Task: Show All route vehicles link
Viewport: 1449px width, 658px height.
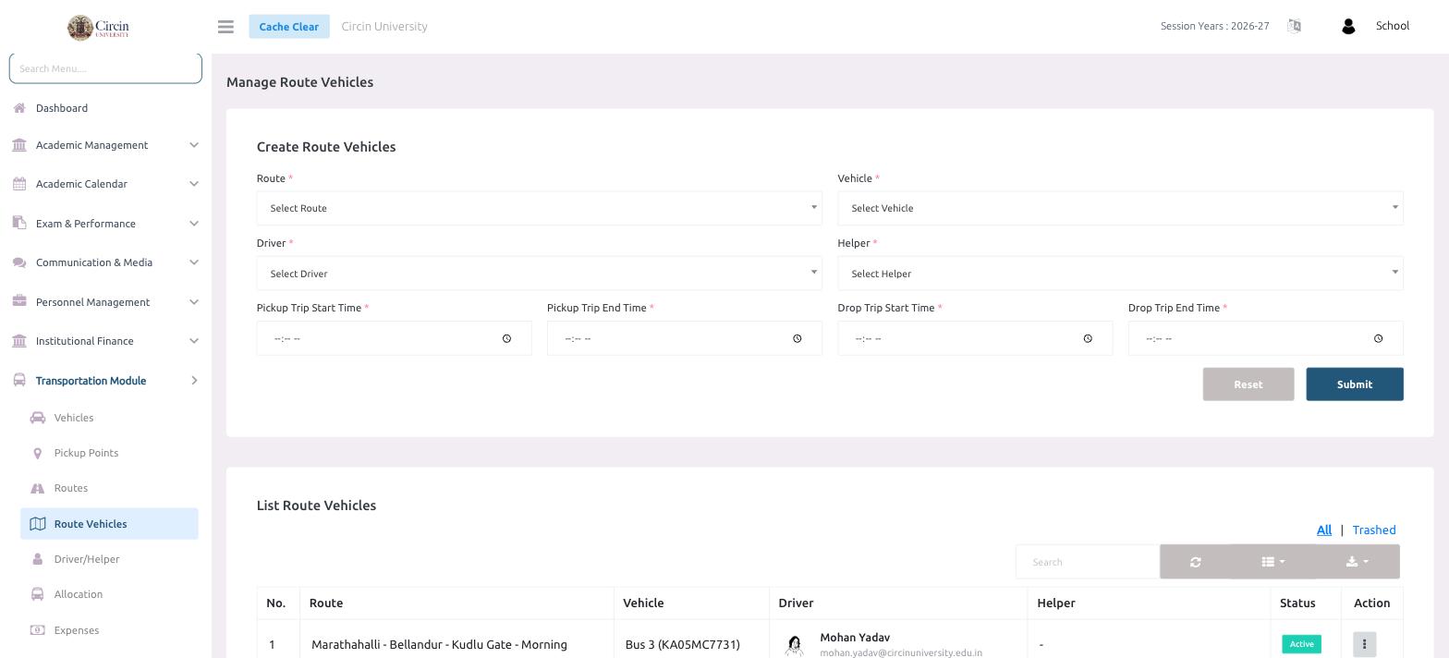Action: pos(1324,530)
